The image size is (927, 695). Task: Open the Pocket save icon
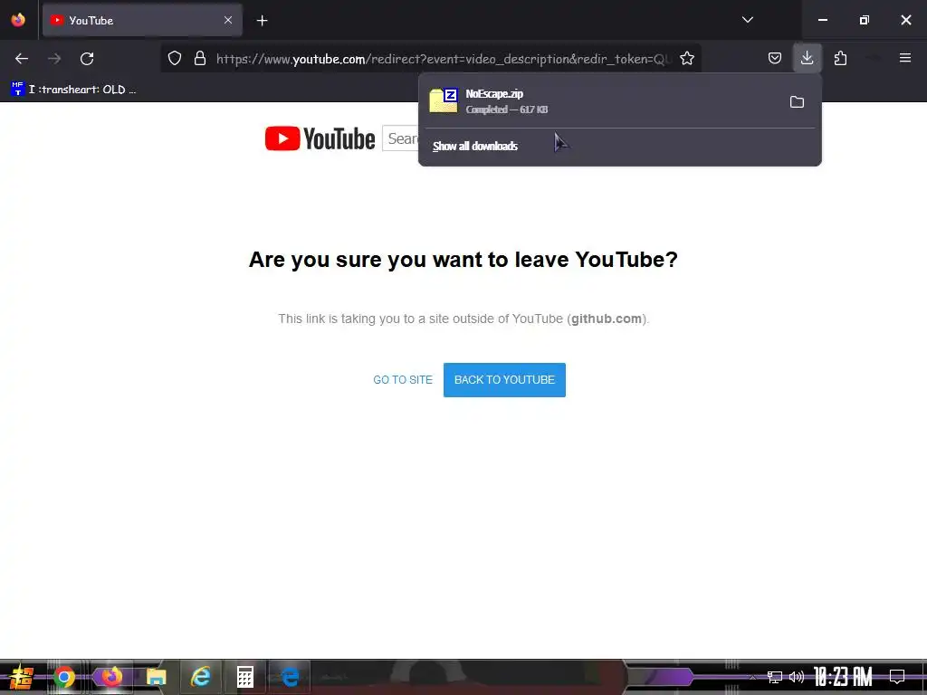click(775, 58)
